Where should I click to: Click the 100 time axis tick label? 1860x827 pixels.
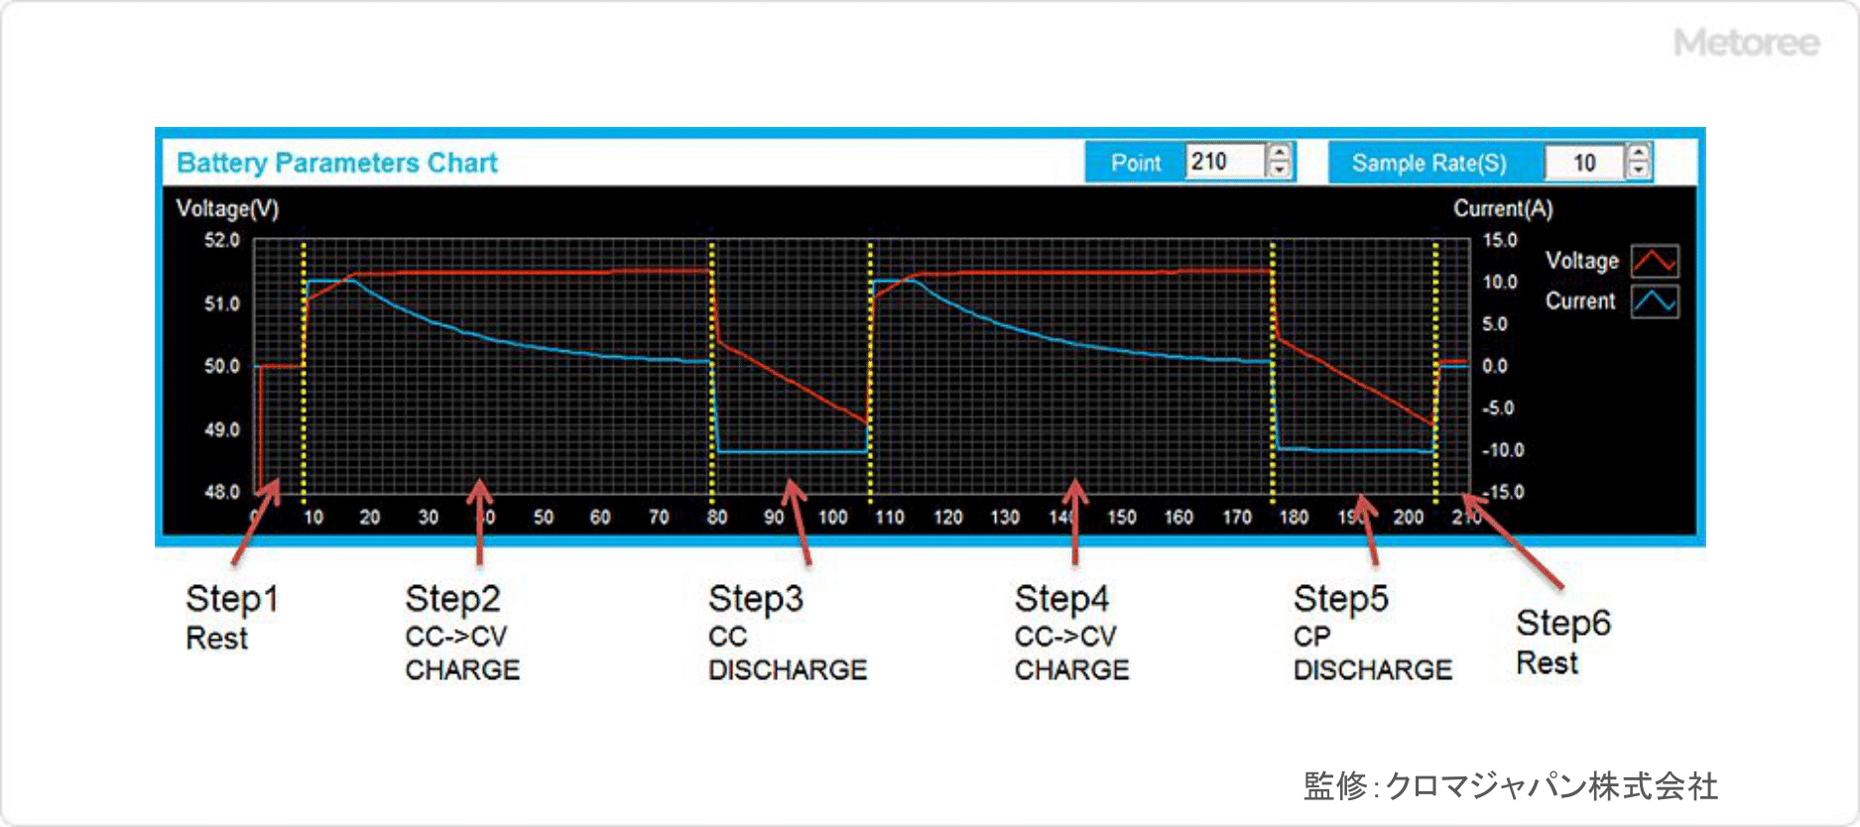[832, 517]
